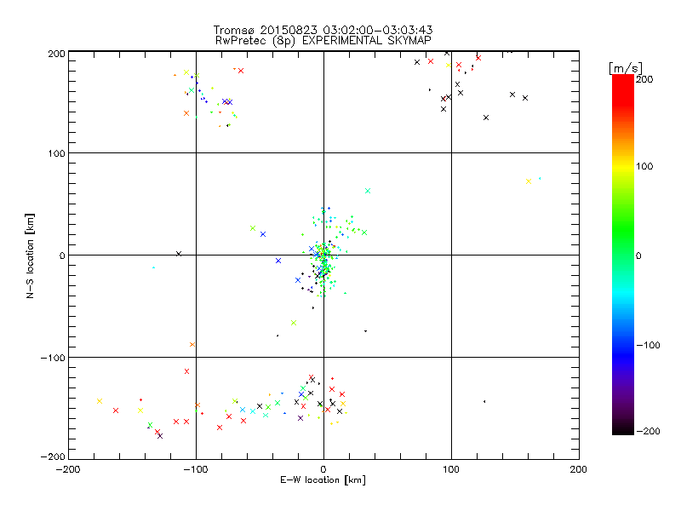Viewport: 681px width, 511px height.
Task: Click the yellow X marker near the right edge
Action: (529, 181)
